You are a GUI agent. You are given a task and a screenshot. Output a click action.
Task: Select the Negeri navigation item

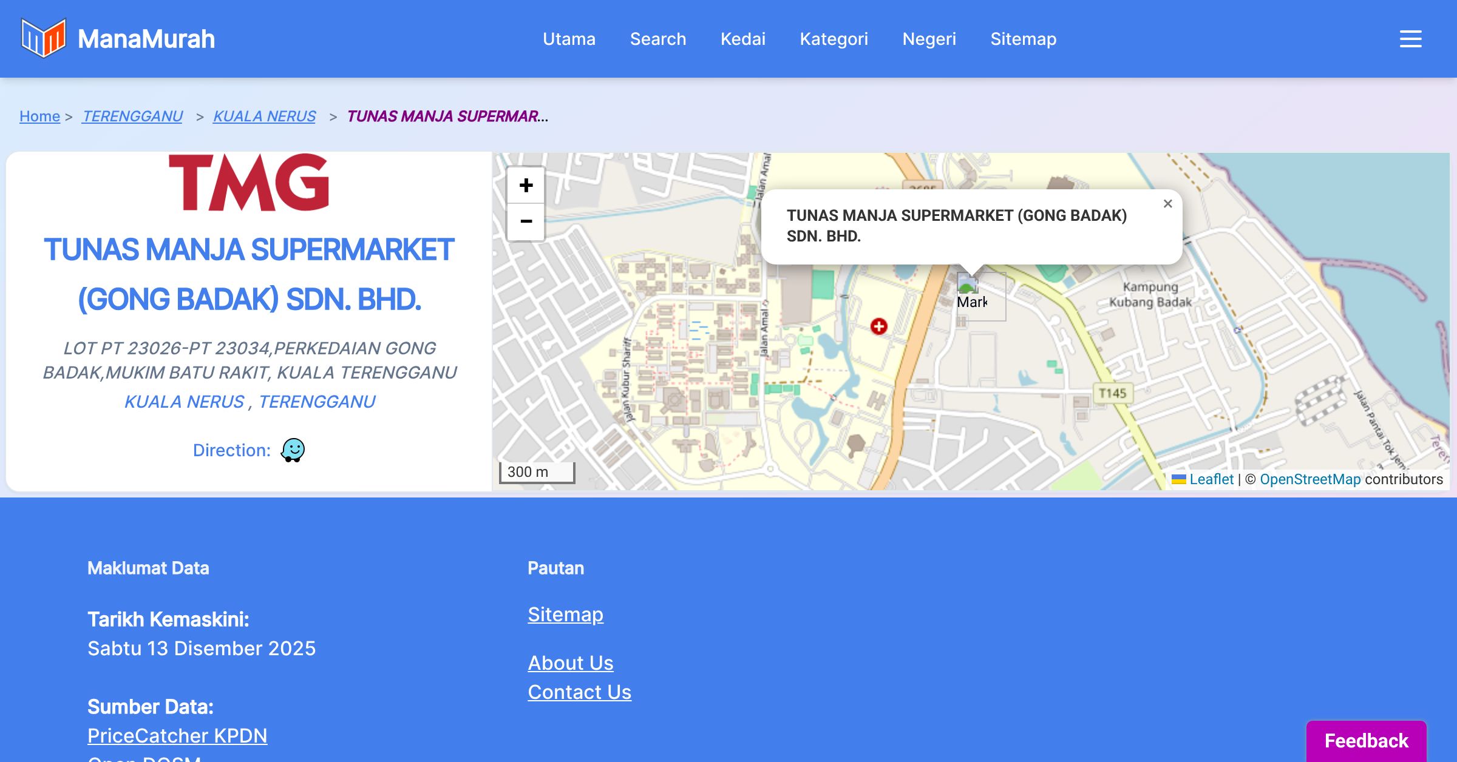(x=929, y=39)
